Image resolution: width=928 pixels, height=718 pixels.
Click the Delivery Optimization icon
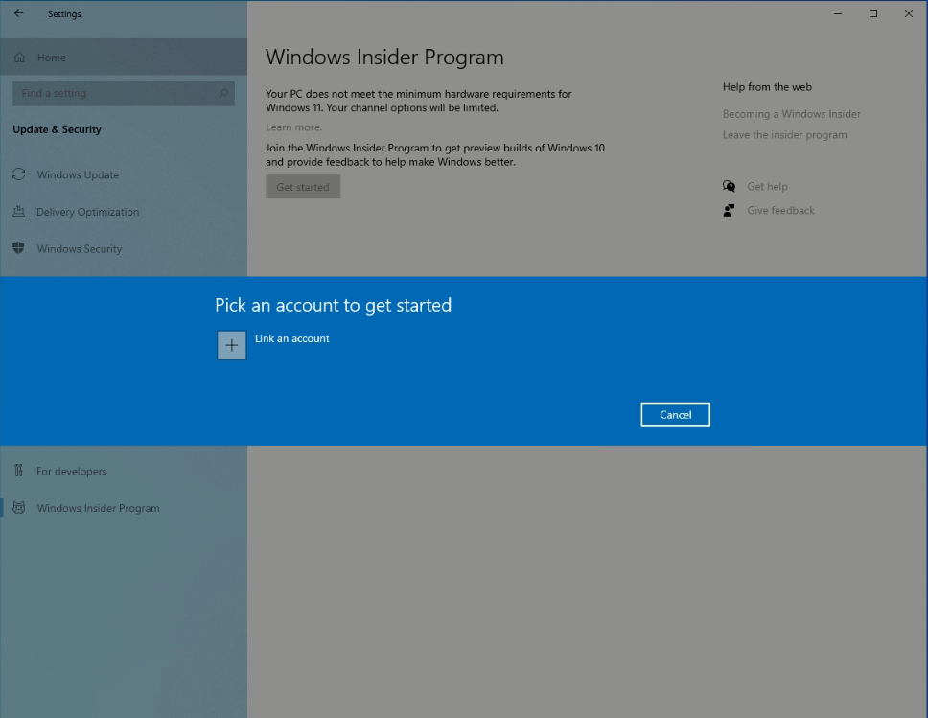coord(19,211)
